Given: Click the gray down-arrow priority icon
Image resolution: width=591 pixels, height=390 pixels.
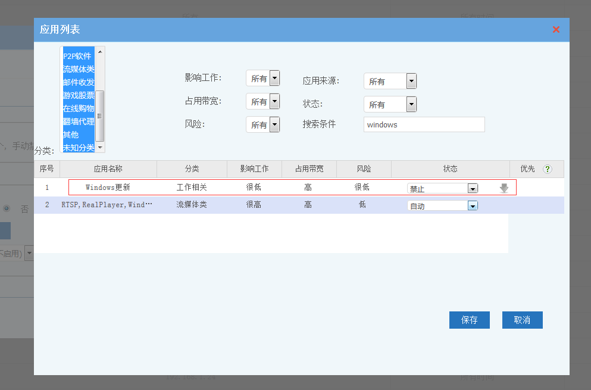Looking at the screenshot, I should 504,188.
